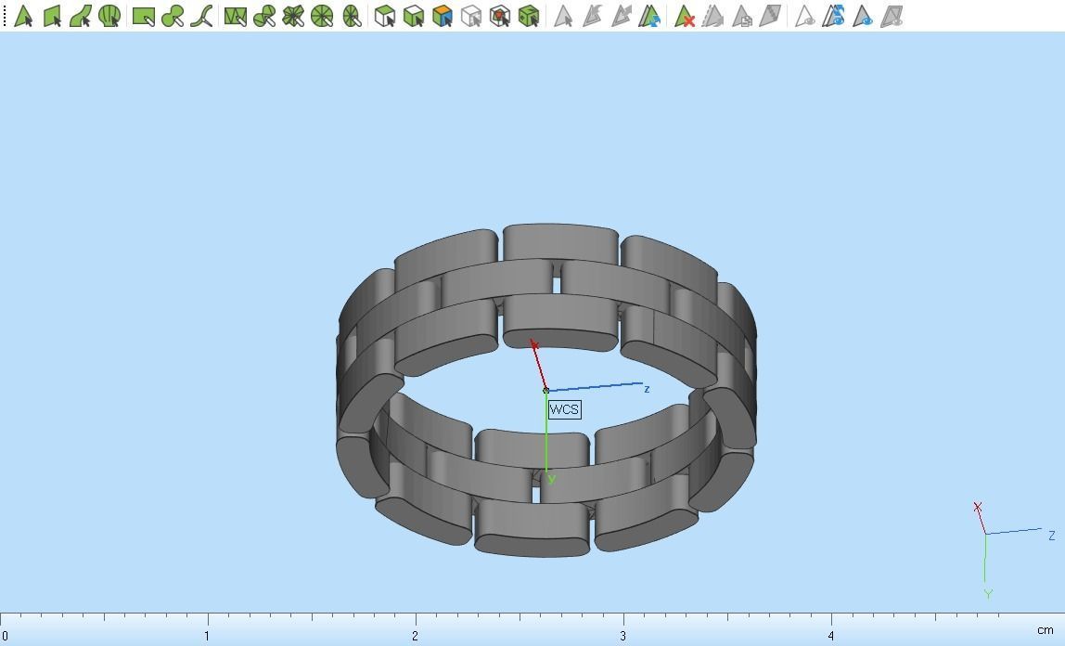Select the meshed circle paint tool
Viewport: 1065px width, 646px height.
[322, 16]
